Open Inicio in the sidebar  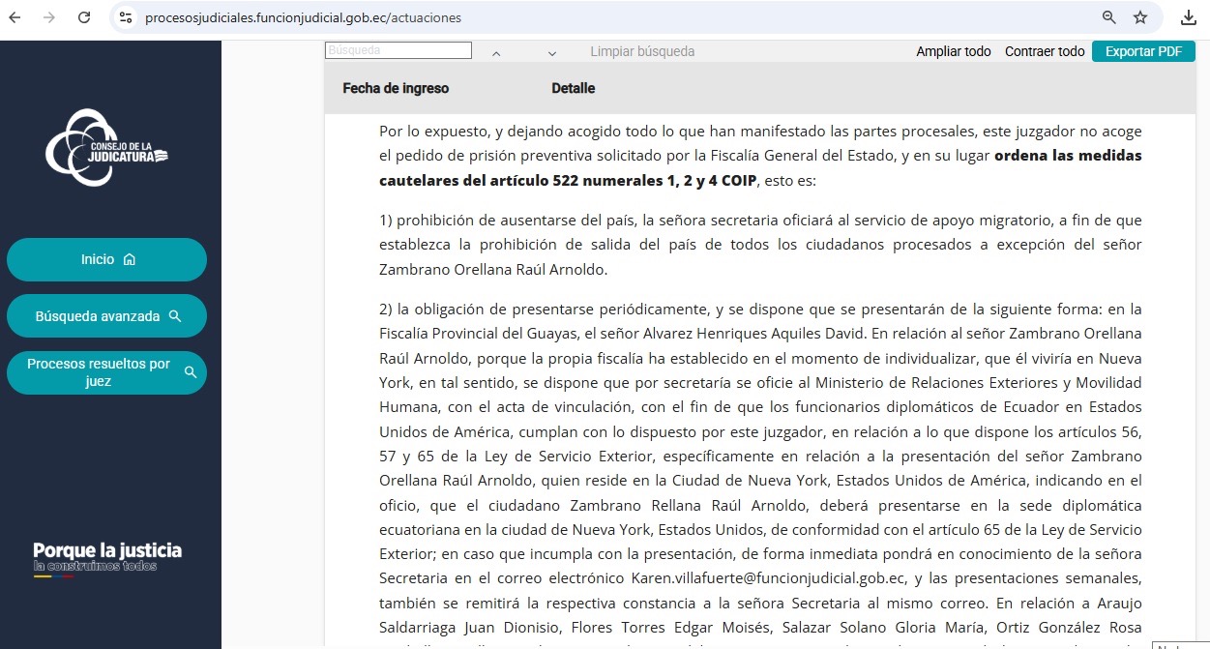click(106, 259)
